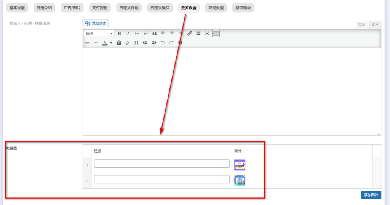Toggle fullscreen distraction-free mode
Viewport: 390px width, 205px height.
pos(207,33)
